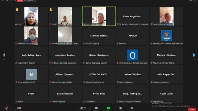
Task: Click the 'Neiser Caballero' center tile name
Action: coord(133,74)
